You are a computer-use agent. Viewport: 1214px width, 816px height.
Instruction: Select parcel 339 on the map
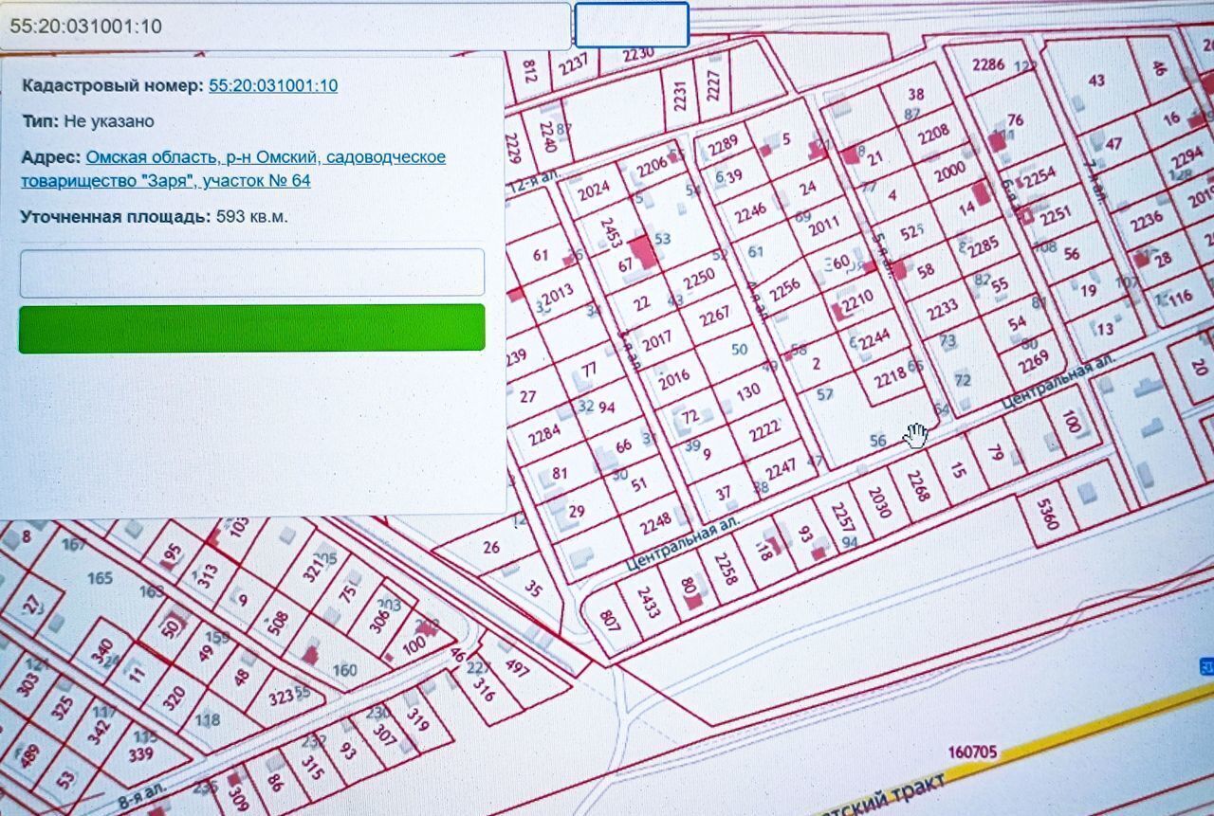point(140,753)
